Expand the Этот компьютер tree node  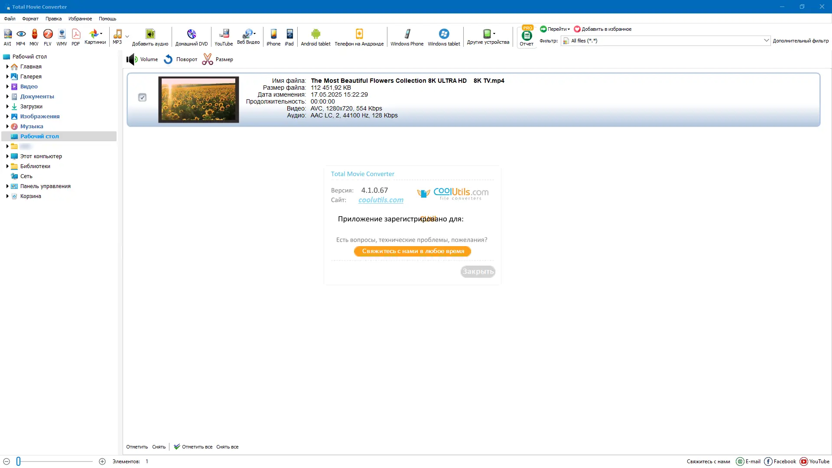tap(7, 156)
